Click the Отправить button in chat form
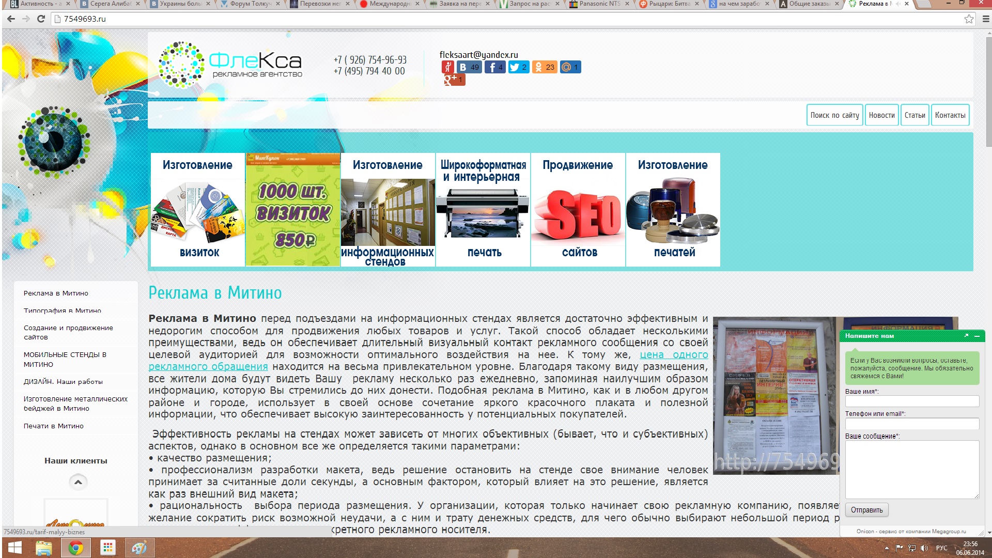This screenshot has width=992, height=558. (866, 510)
